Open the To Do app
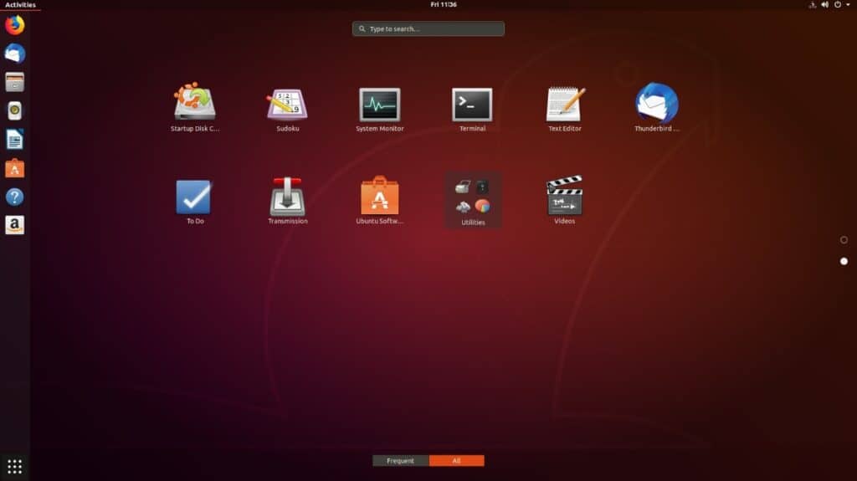This screenshot has height=481, width=857. (x=194, y=197)
